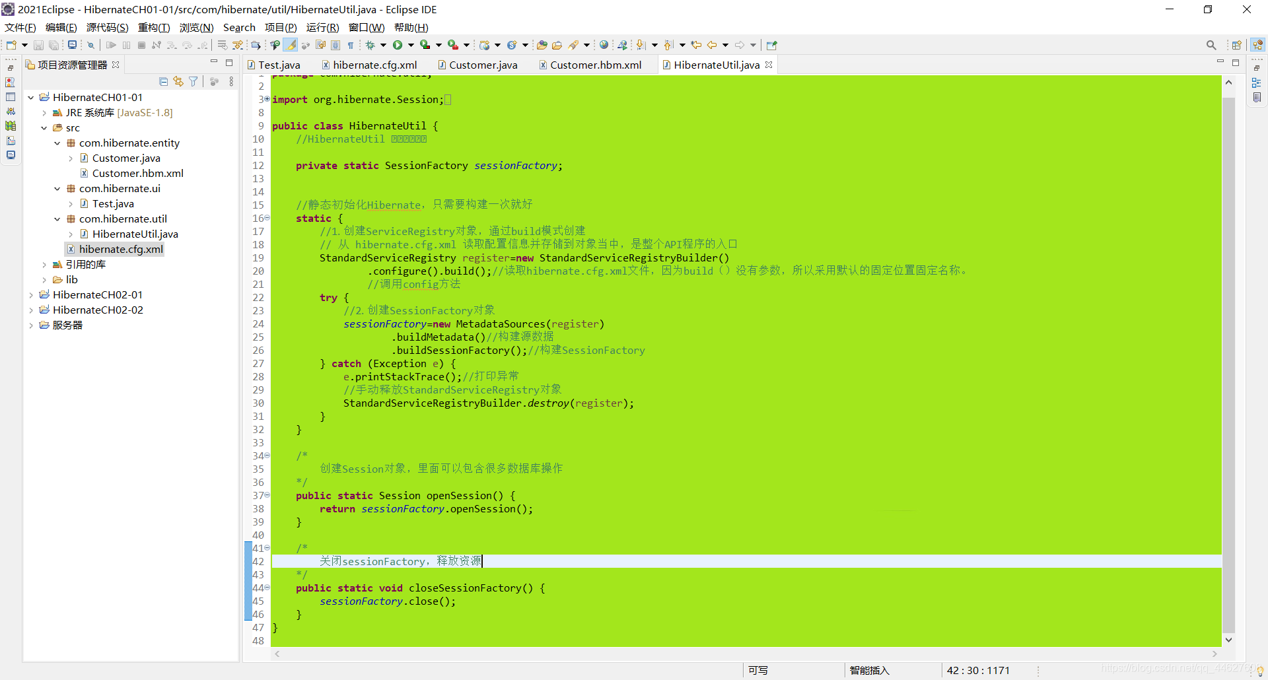Click the Open Type icon
The width and height of the screenshot is (1268, 680).
pos(542,45)
